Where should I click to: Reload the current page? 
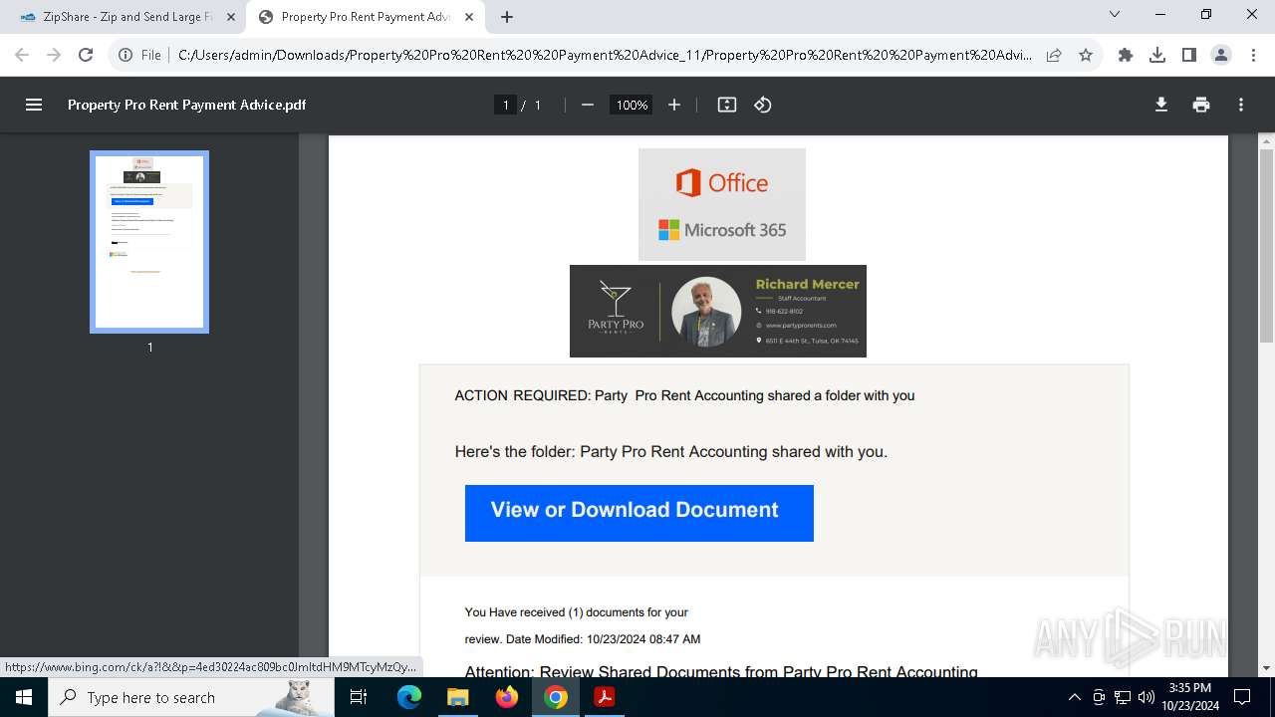point(86,55)
